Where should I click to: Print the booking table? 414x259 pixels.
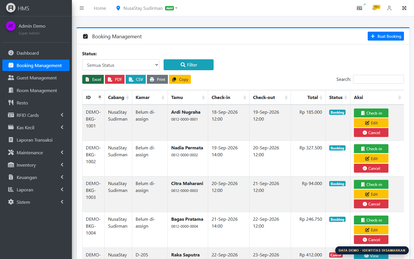[157, 79]
